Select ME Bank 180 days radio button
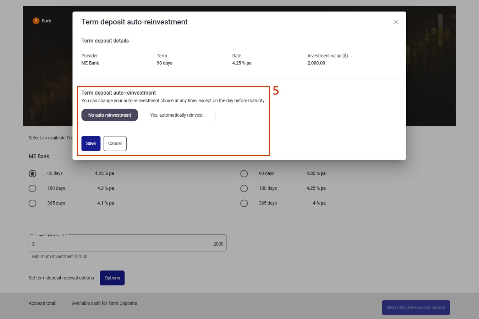 pyautogui.click(x=33, y=189)
